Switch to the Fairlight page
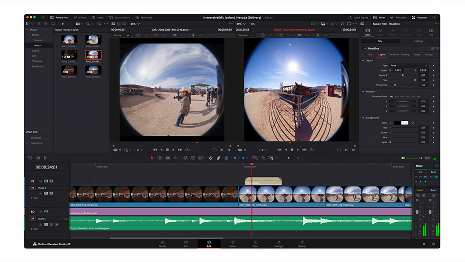The image size is (465, 262). (279, 244)
